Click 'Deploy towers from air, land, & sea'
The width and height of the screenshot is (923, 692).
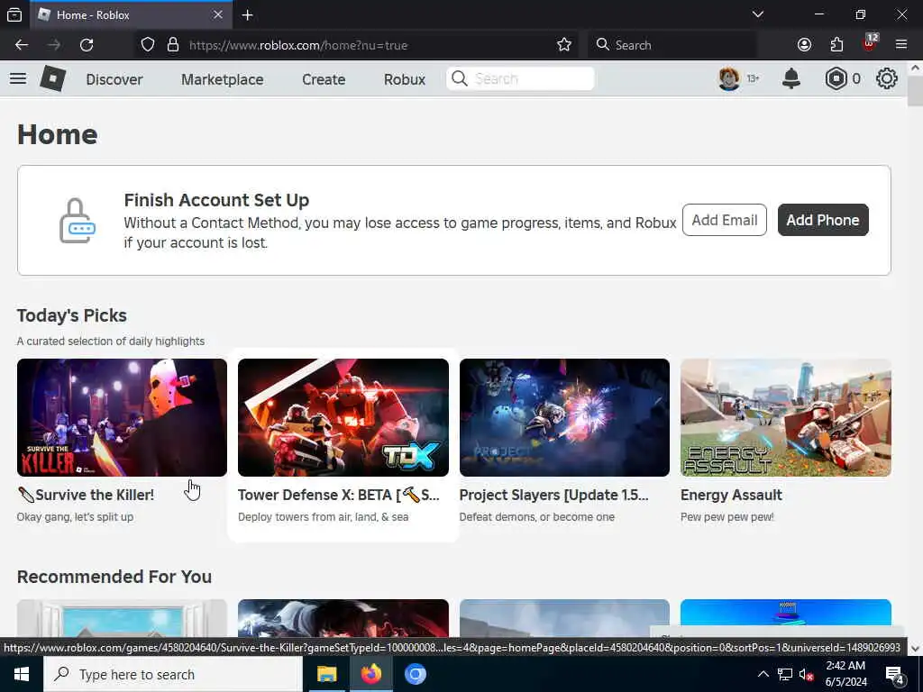pos(324,516)
